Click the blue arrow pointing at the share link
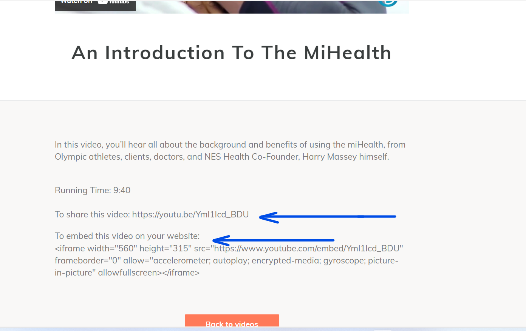Screen dimensions: 526x331 (328, 217)
